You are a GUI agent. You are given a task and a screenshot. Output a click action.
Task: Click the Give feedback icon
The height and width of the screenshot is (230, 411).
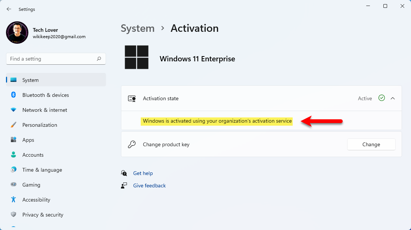(x=124, y=185)
